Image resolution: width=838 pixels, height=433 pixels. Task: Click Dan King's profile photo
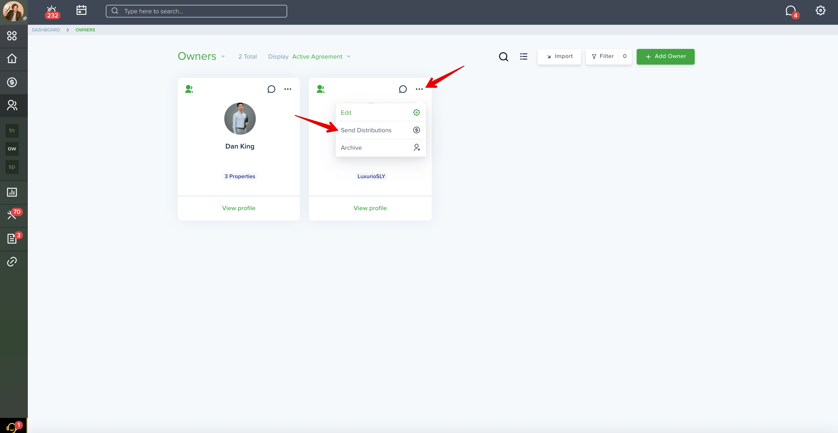[x=240, y=119]
